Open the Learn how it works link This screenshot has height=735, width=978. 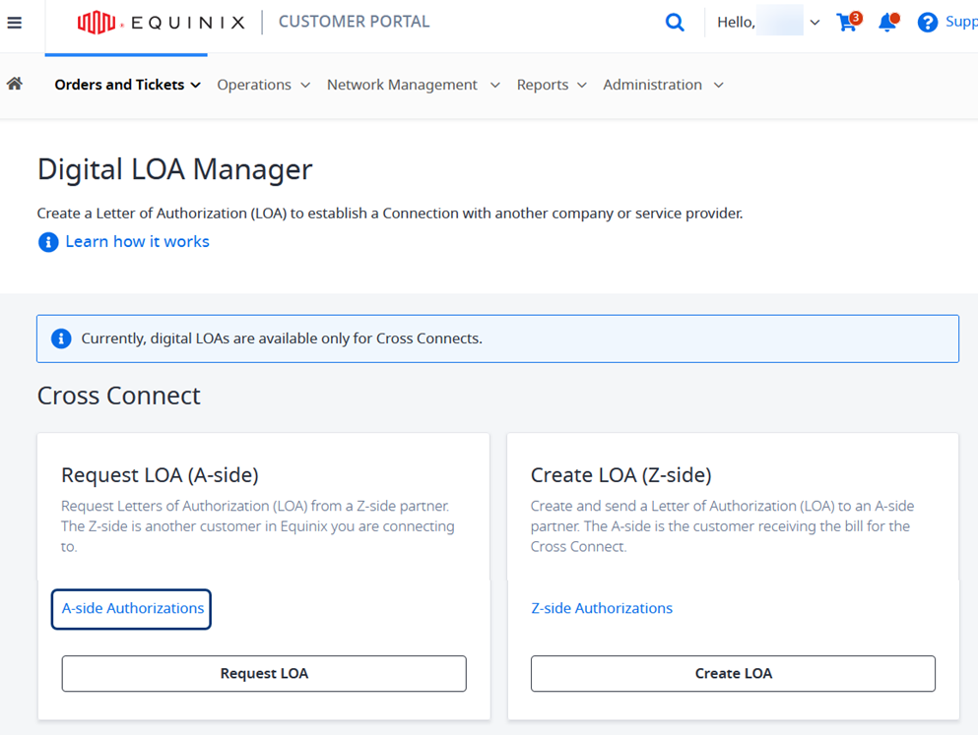point(137,242)
